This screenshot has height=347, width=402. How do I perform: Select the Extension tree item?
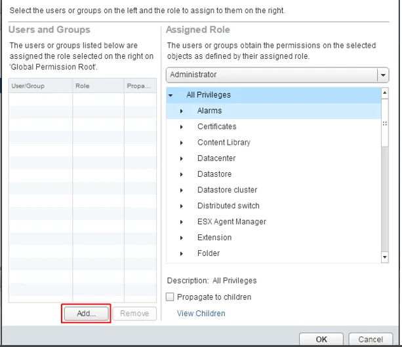[x=214, y=238]
